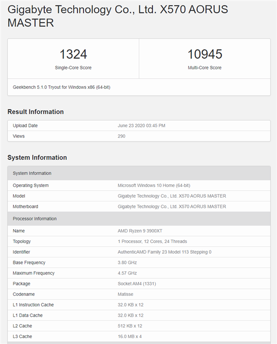Click the Single-Core Score label
This screenshot has height=344, width=277.
[73, 68]
